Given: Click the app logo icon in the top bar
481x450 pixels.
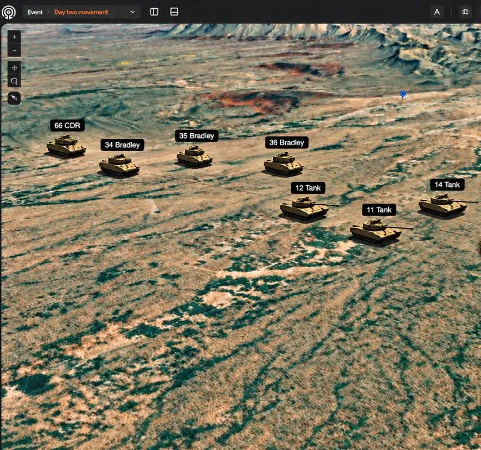Looking at the screenshot, I should pyautogui.click(x=9, y=12).
